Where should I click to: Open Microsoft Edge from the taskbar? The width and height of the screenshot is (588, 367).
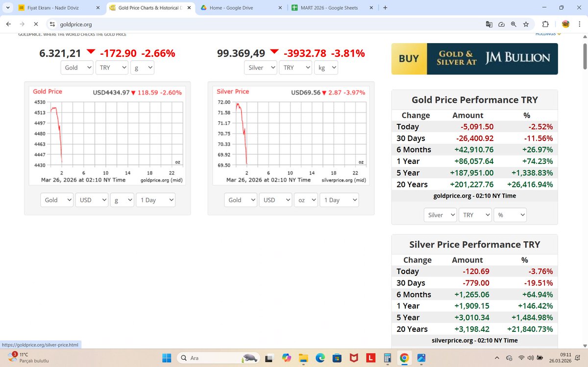320,358
